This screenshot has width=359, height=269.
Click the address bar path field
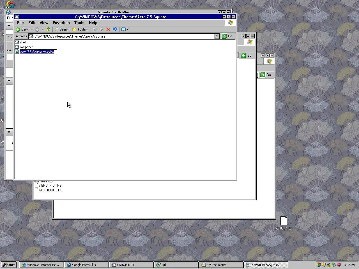pyautogui.click(x=123, y=36)
